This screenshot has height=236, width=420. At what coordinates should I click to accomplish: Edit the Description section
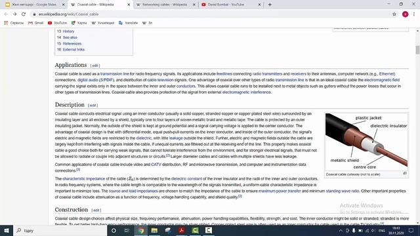pos(93,106)
